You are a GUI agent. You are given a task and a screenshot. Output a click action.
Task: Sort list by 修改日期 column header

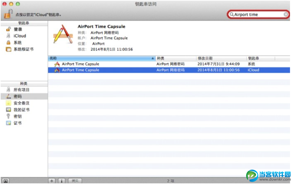[221, 58]
